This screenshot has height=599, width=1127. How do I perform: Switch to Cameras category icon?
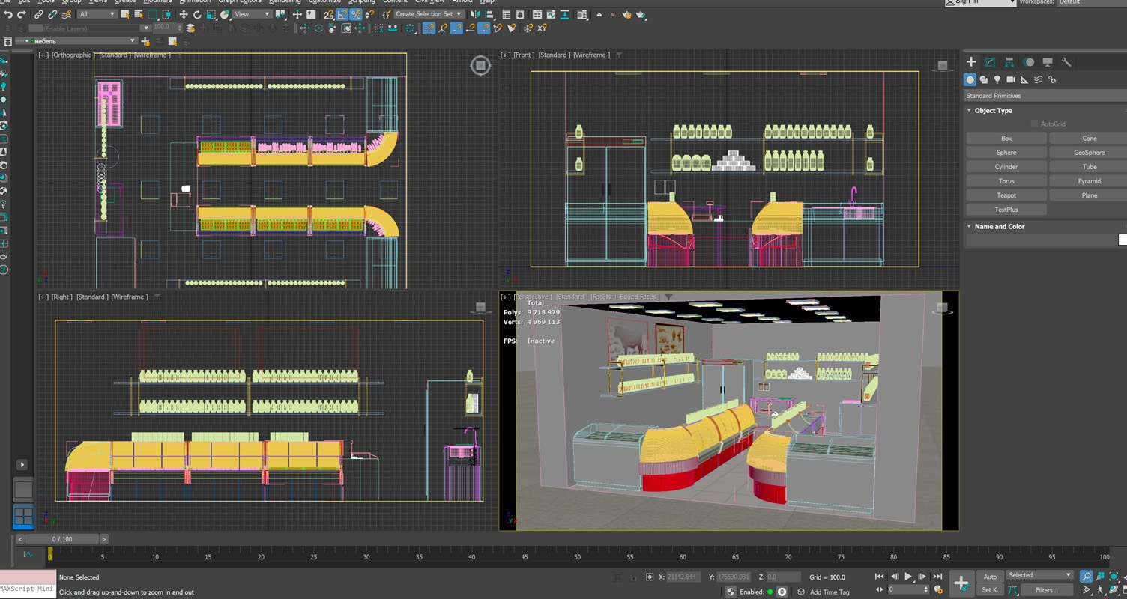pyautogui.click(x=1011, y=79)
